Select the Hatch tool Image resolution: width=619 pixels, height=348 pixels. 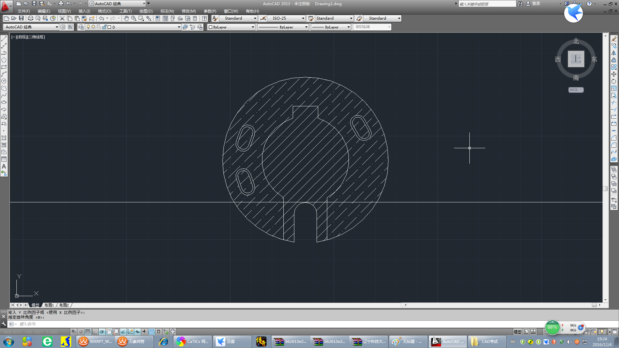[4, 138]
